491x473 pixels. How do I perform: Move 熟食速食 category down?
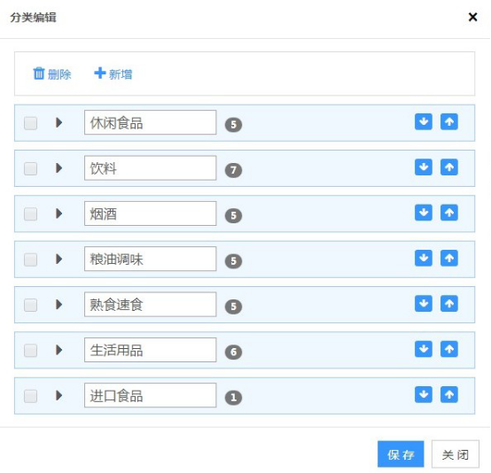424,304
